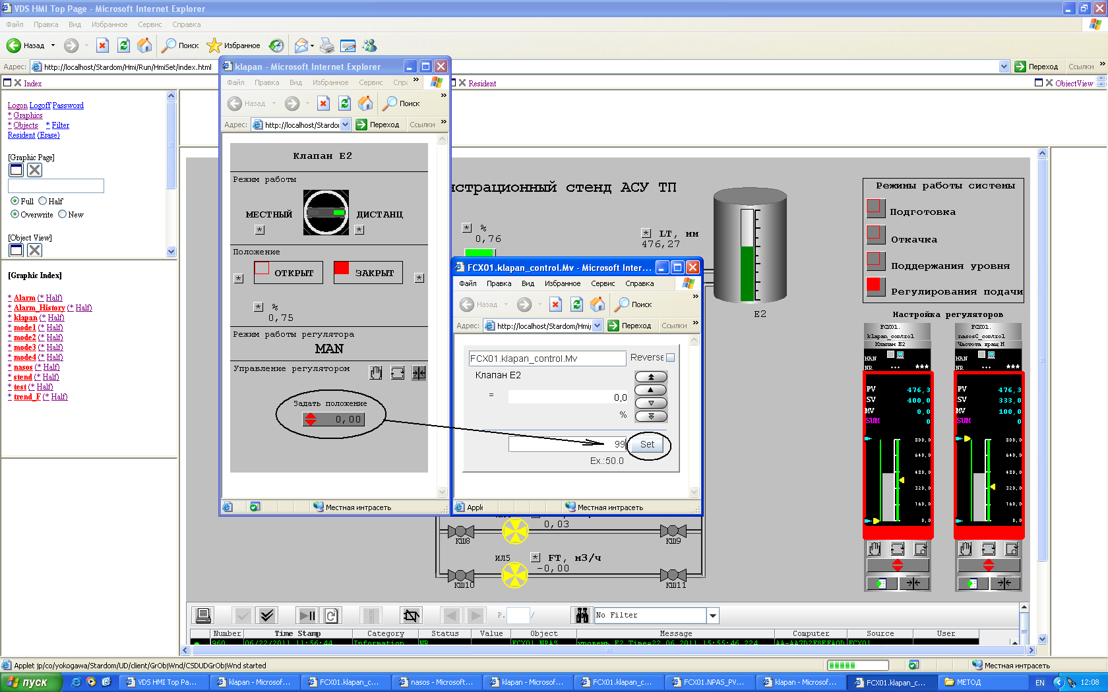1108x692 pixels.
Task: Click the fast-increase double up arrow button
Action: pos(651,377)
